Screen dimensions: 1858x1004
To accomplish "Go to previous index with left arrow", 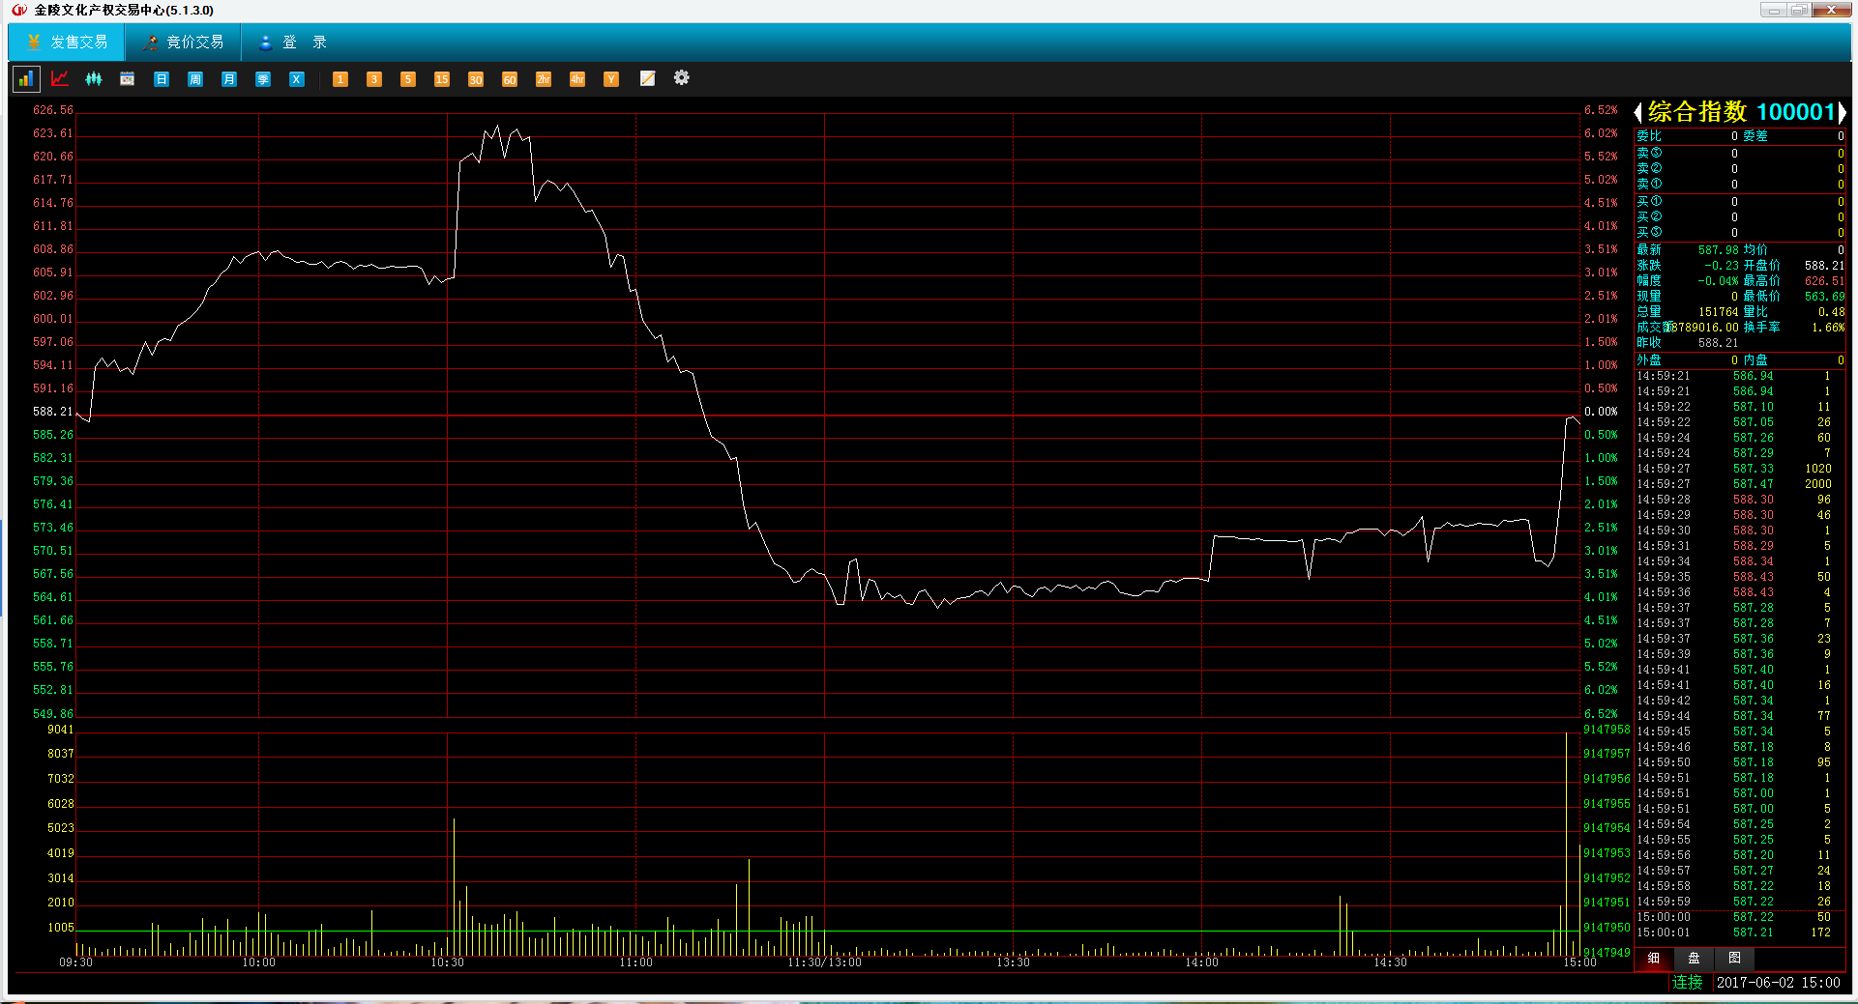I will [x=1638, y=112].
